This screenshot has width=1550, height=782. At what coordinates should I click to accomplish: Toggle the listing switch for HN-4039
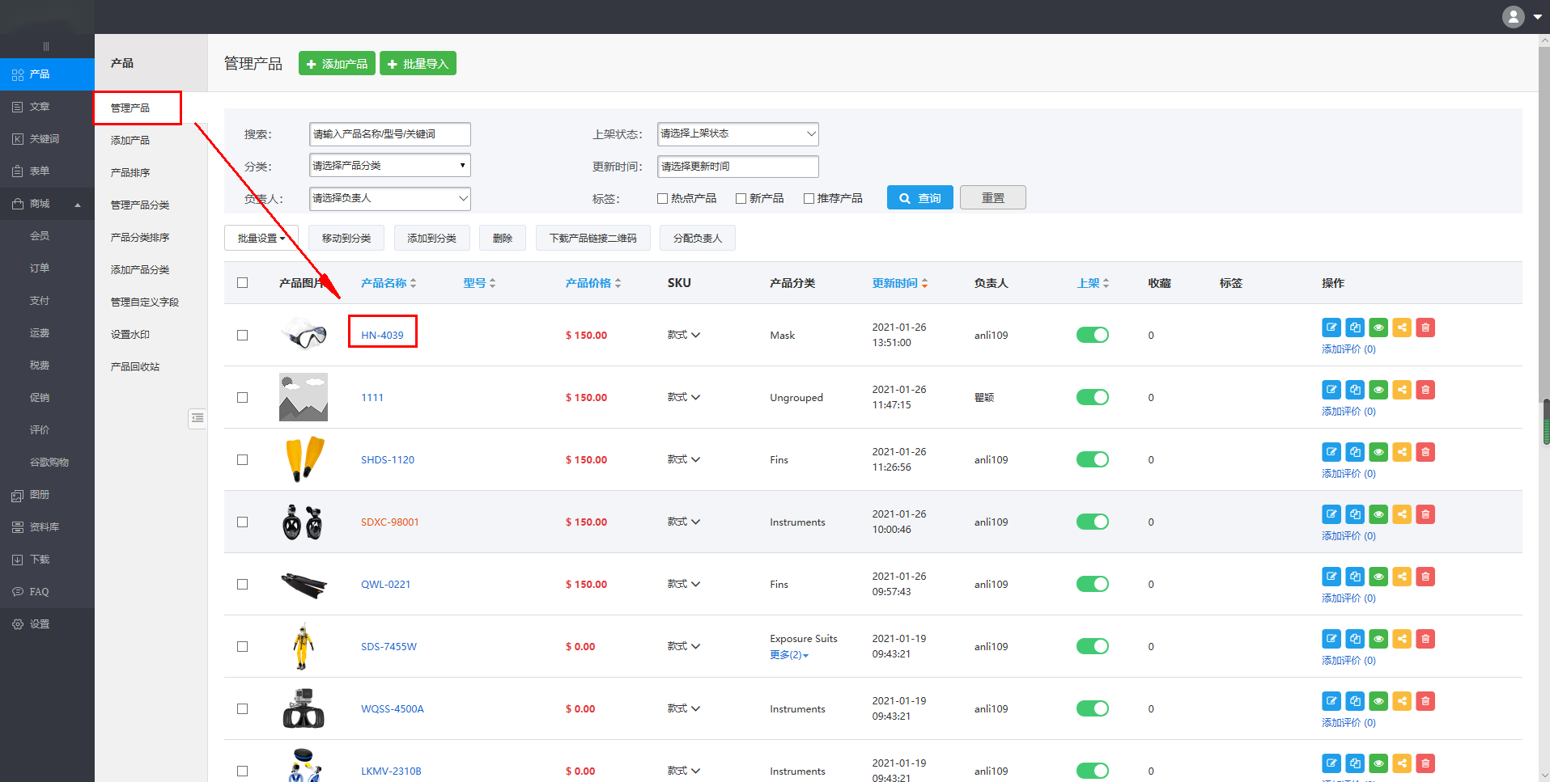(x=1092, y=335)
